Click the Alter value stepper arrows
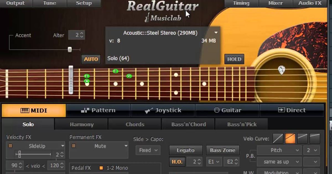332x174 pixels. [x=81, y=35]
